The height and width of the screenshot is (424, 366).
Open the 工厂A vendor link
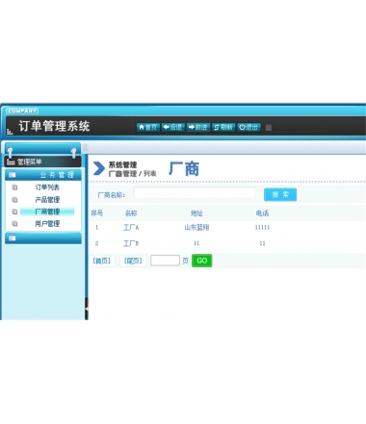pos(131,228)
